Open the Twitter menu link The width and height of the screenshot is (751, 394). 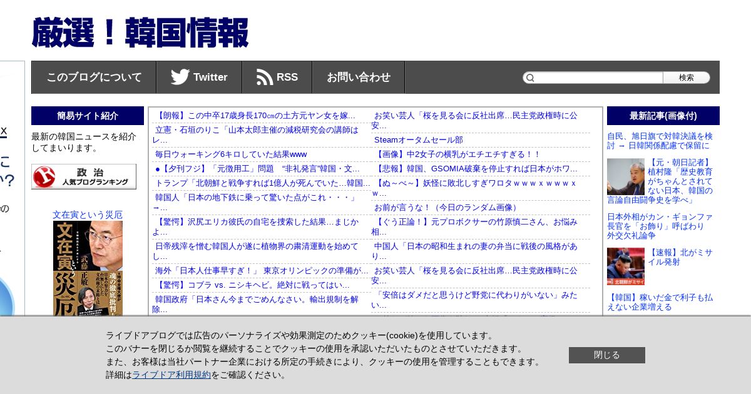[x=199, y=77]
